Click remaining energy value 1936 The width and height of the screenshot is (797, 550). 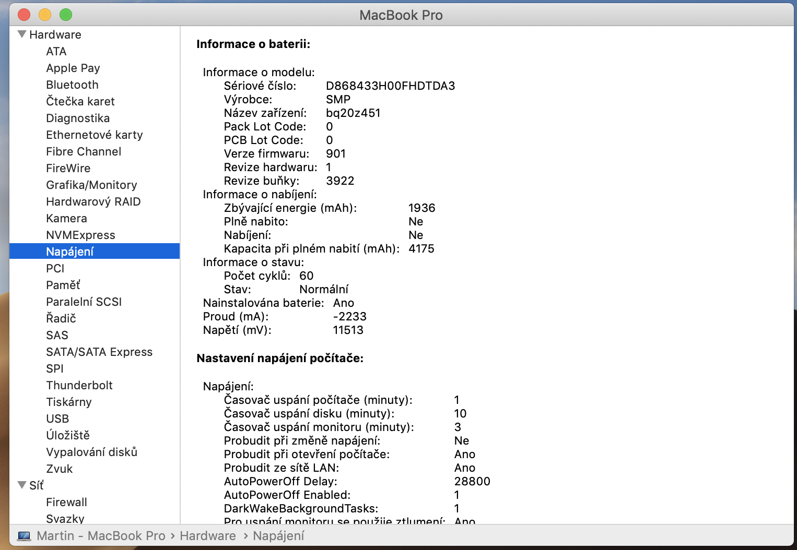click(x=422, y=208)
